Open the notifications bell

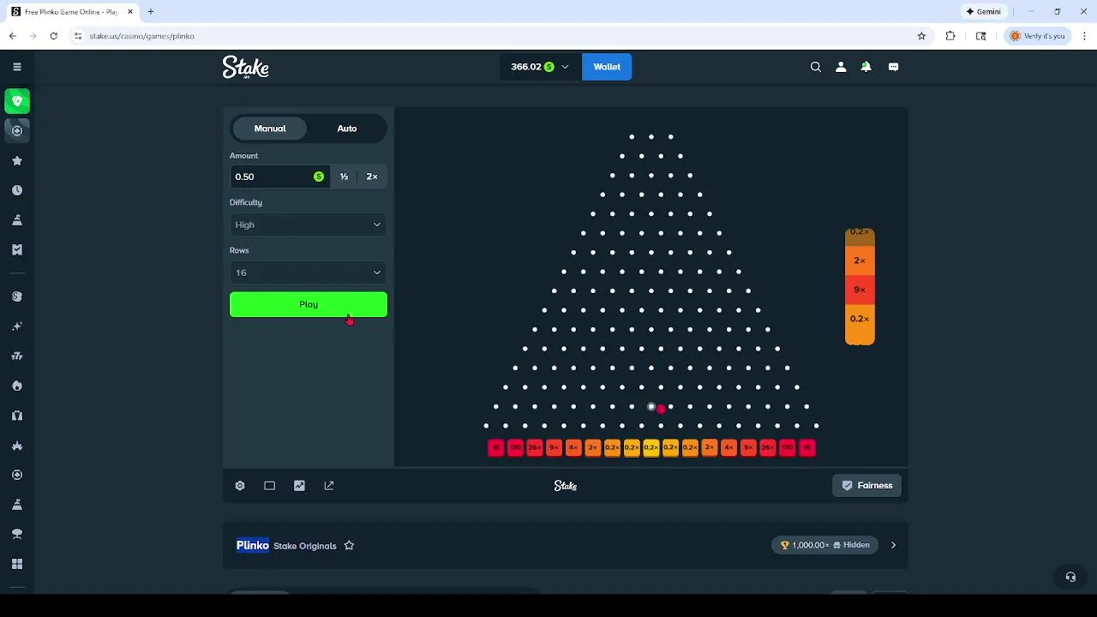[866, 67]
